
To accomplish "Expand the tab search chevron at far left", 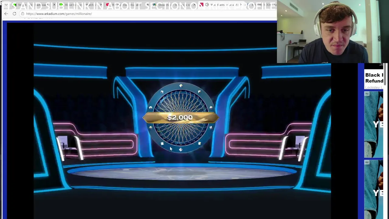I will click(6, 5).
